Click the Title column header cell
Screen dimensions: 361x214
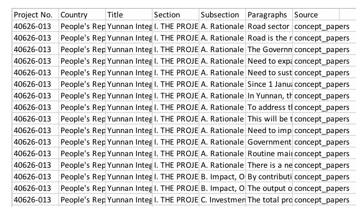(129, 14)
